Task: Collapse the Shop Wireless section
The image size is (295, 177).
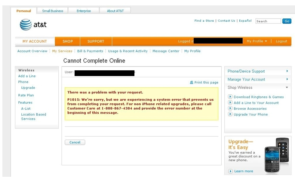Action: 258,87
